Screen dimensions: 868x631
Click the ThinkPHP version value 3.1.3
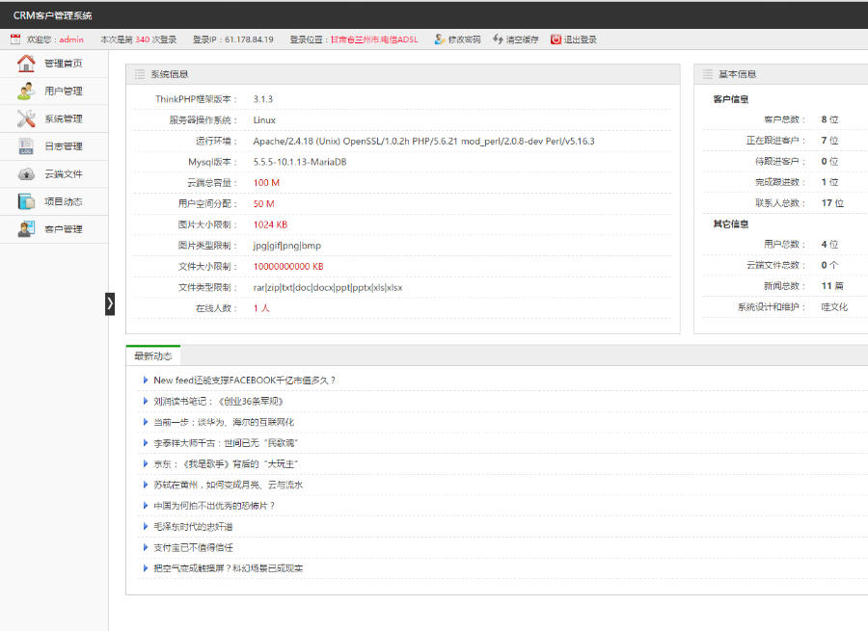[x=263, y=99]
